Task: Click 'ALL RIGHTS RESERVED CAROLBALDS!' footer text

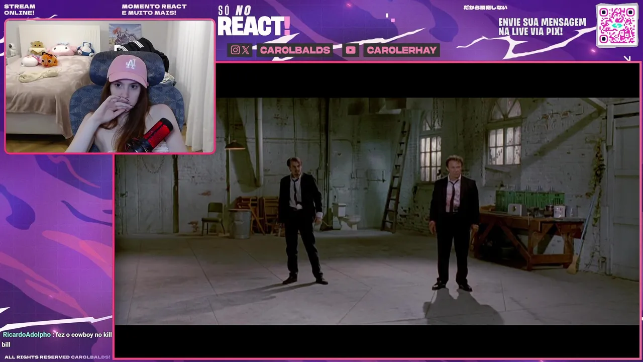Action: (57, 357)
